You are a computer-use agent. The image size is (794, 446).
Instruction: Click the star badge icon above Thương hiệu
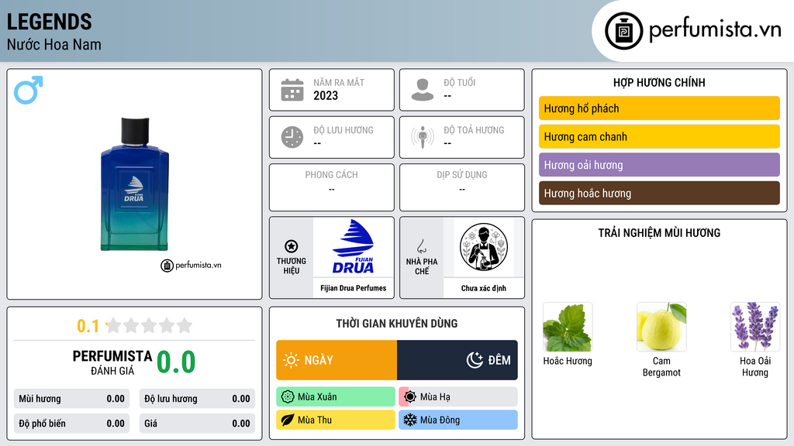[292, 246]
